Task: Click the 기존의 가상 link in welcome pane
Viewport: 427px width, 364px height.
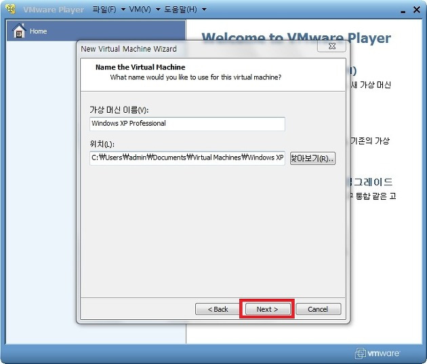Action: (x=370, y=141)
